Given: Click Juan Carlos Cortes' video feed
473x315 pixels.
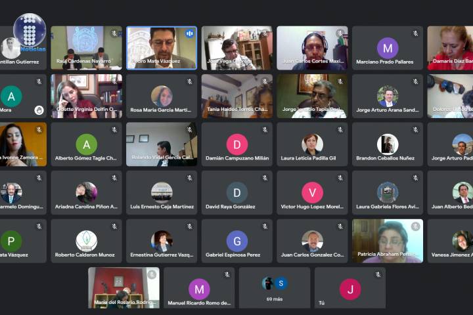Looking at the screenshot, I should click(x=312, y=47).
